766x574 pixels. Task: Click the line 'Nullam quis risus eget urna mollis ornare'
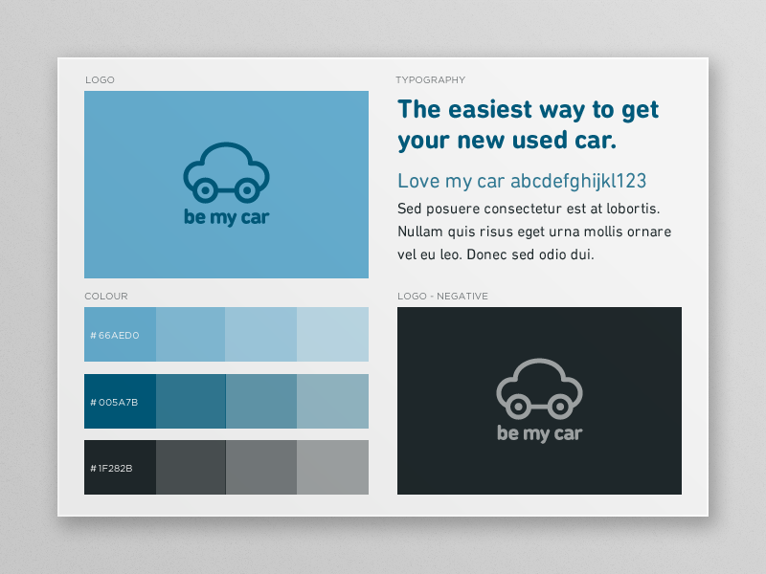coord(534,232)
